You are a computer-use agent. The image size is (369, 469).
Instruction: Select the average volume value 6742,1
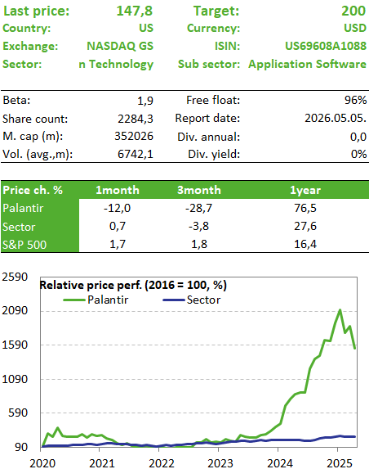pos(136,155)
